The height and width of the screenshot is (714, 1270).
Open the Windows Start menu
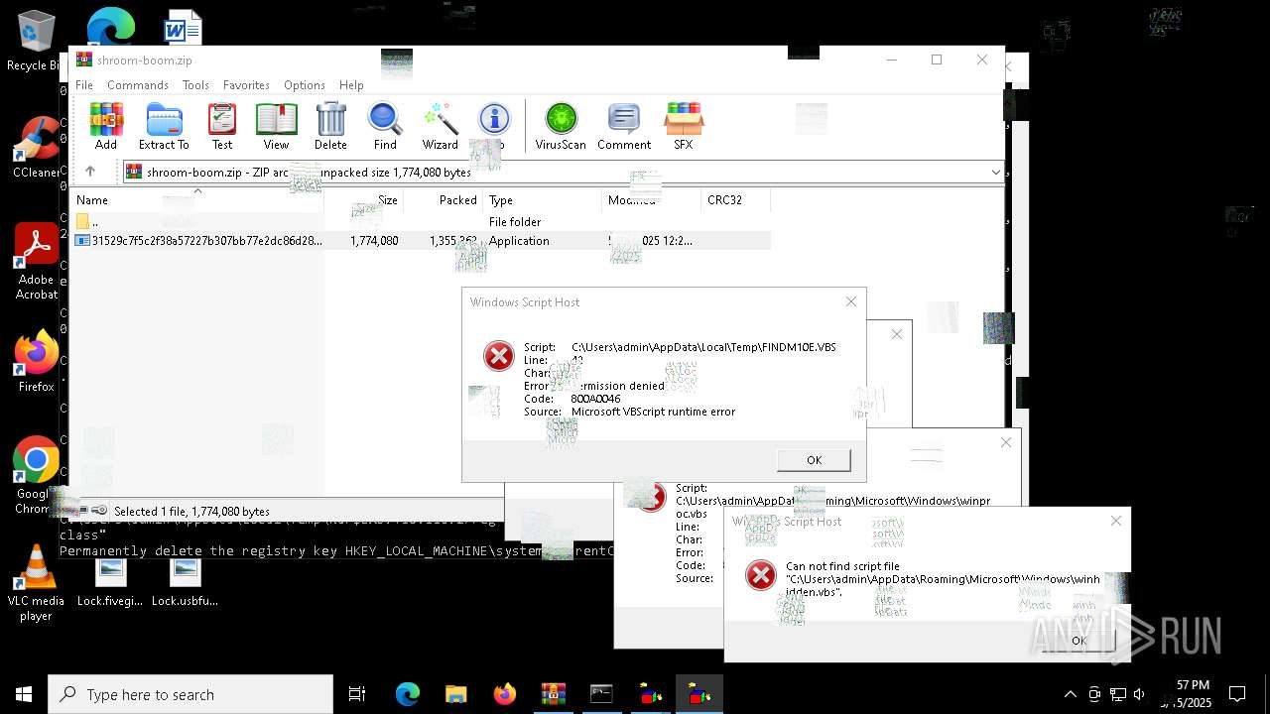[24, 694]
